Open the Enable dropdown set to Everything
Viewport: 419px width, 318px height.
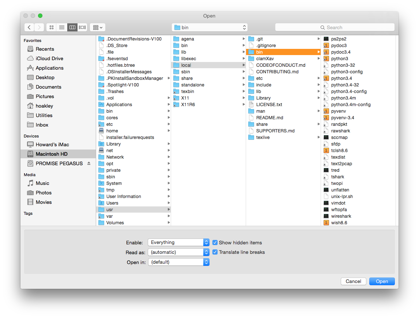coord(178,243)
